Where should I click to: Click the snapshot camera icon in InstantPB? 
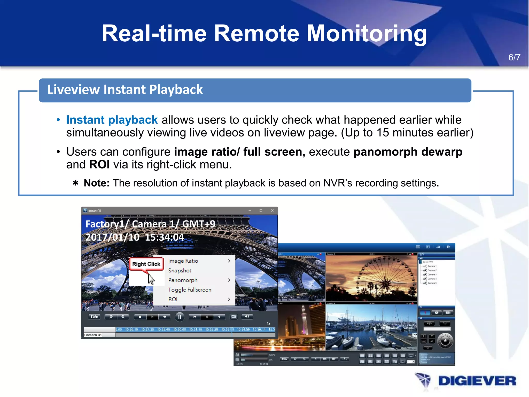94,317
